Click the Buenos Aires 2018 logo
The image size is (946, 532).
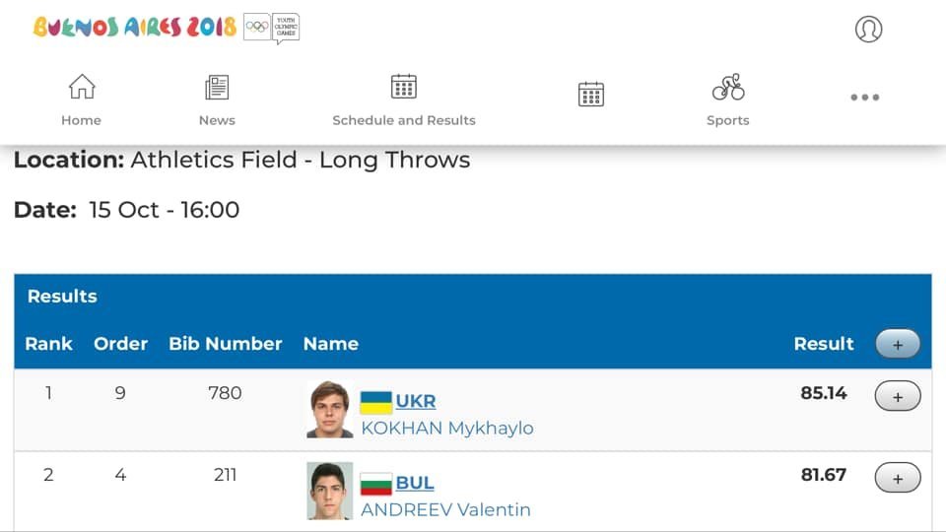coord(135,28)
